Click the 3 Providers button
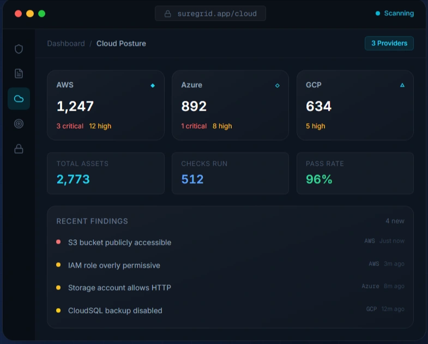 coord(389,43)
